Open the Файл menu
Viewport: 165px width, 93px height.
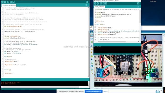95,1
